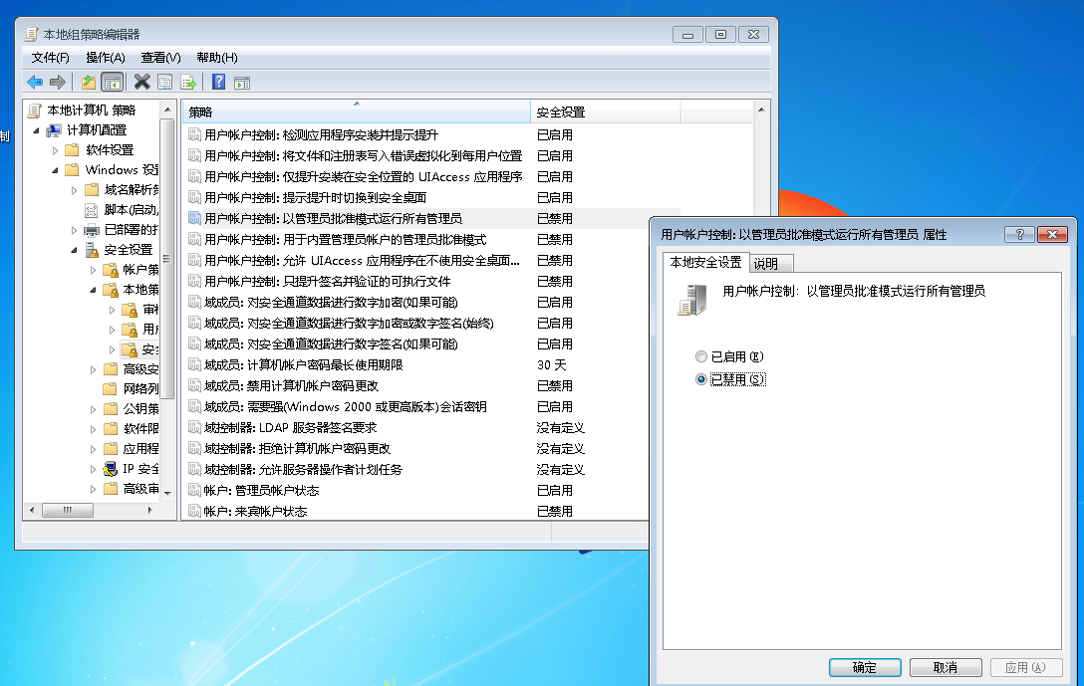Click the 确定 button
This screenshot has height=686, width=1084.
click(864, 667)
